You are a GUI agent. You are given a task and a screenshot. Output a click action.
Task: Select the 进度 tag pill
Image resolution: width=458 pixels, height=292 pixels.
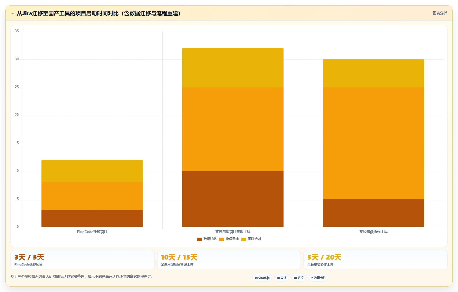coord(299,278)
